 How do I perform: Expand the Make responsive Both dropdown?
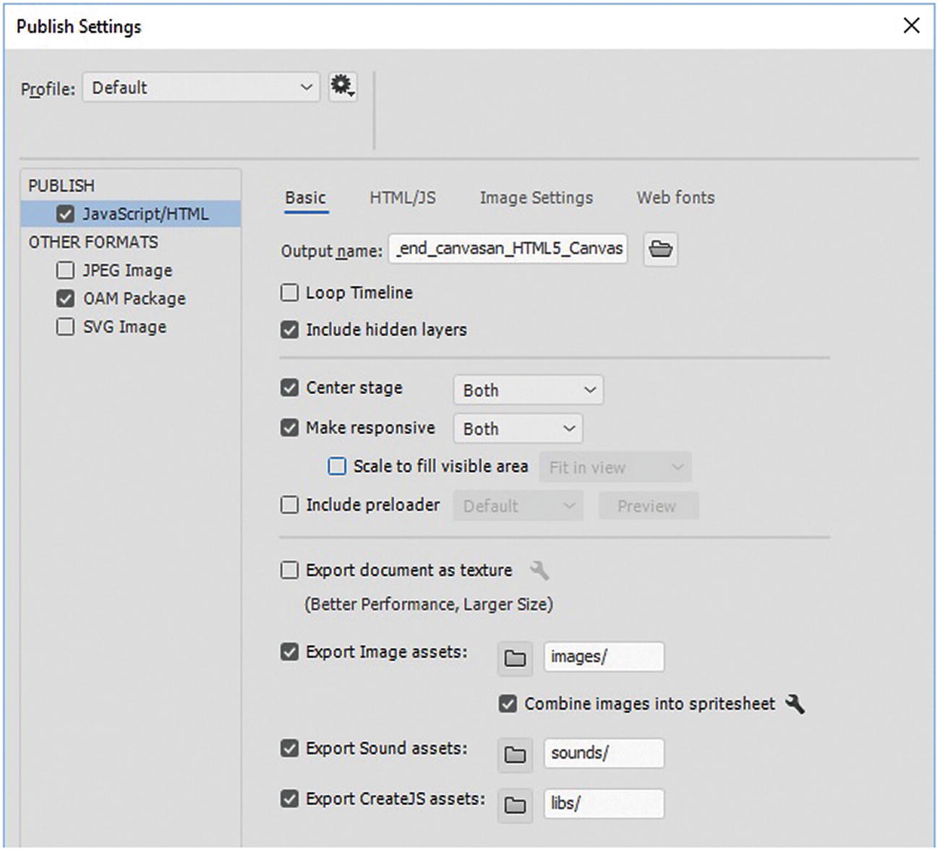click(x=518, y=429)
